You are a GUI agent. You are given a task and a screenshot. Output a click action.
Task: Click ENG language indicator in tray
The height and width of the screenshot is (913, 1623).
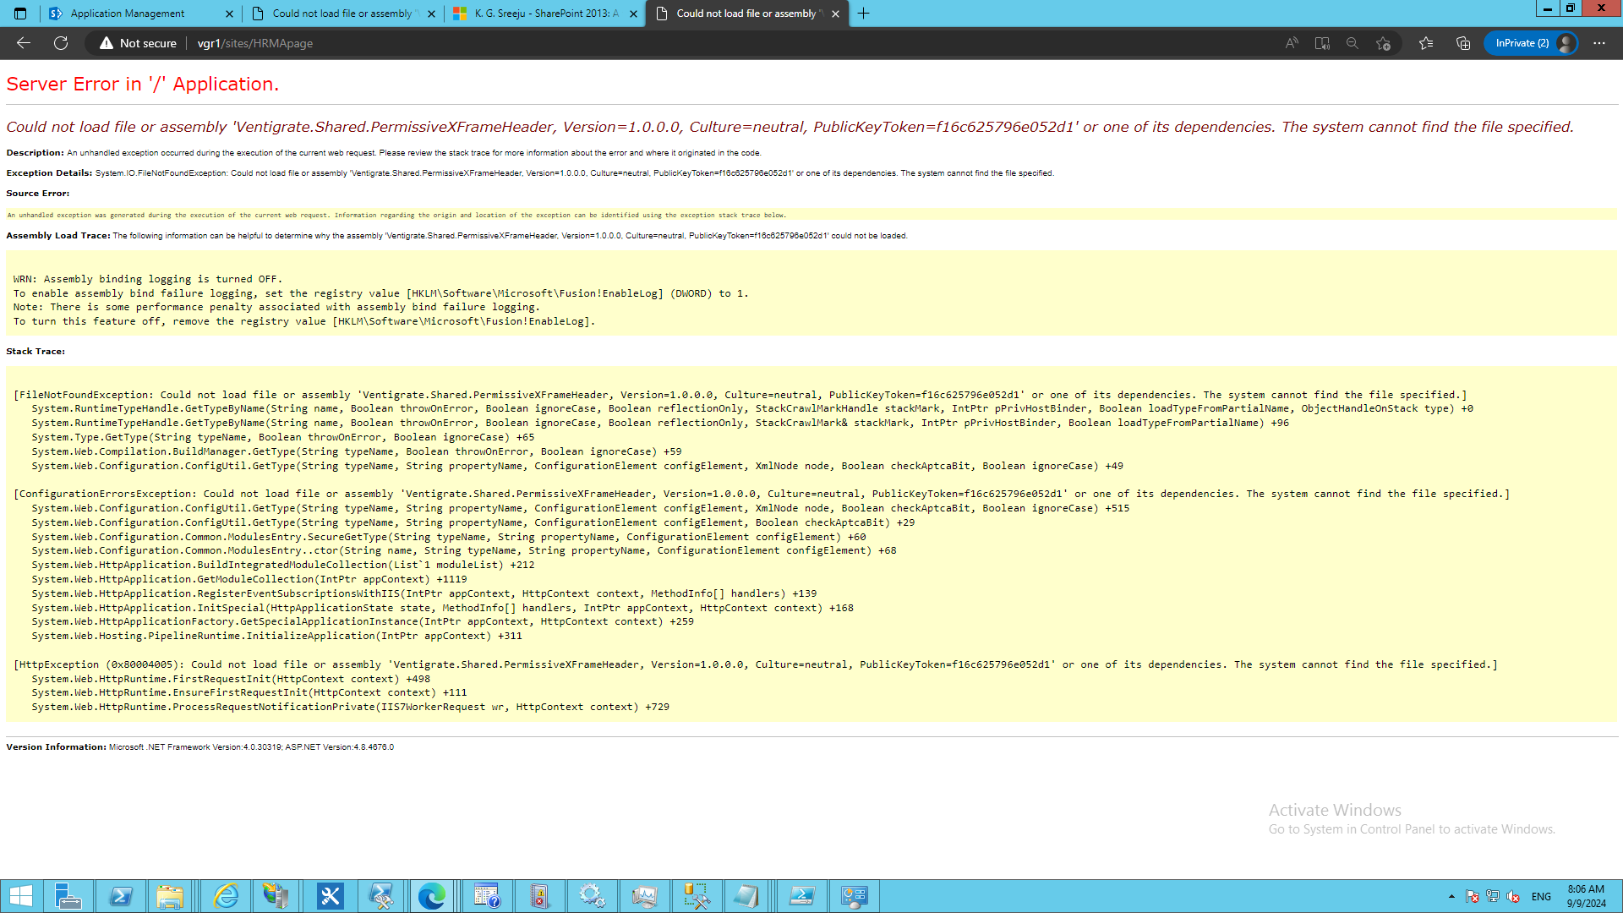1541,897
